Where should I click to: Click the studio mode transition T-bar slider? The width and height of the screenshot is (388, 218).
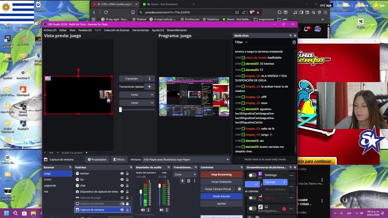120,110
